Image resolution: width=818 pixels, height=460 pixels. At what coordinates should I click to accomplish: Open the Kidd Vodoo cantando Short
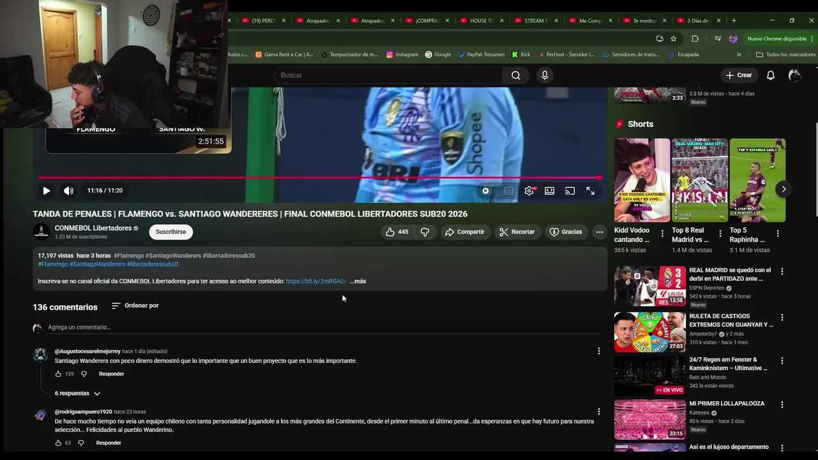(642, 180)
